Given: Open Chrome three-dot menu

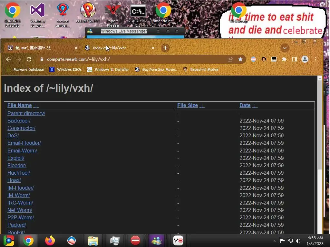Looking at the screenshot, I should (315, 59).
